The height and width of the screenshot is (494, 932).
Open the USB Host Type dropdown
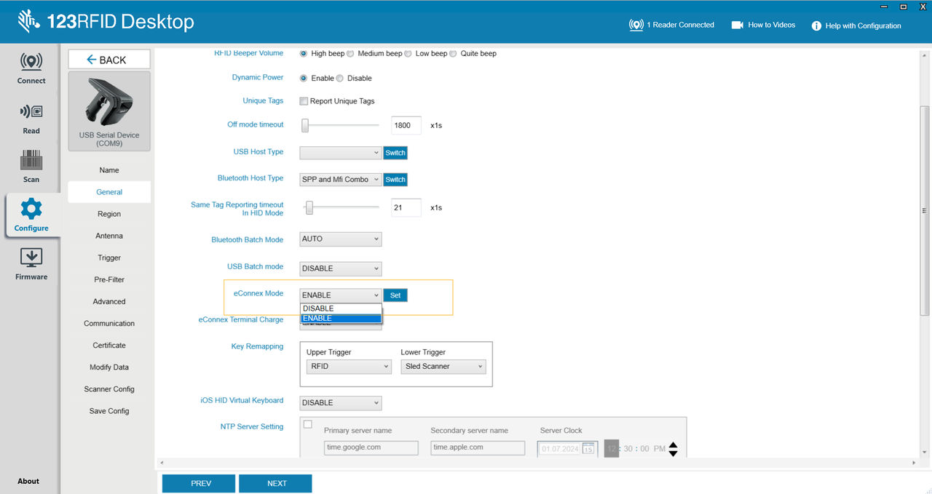[x=341, y=153]
